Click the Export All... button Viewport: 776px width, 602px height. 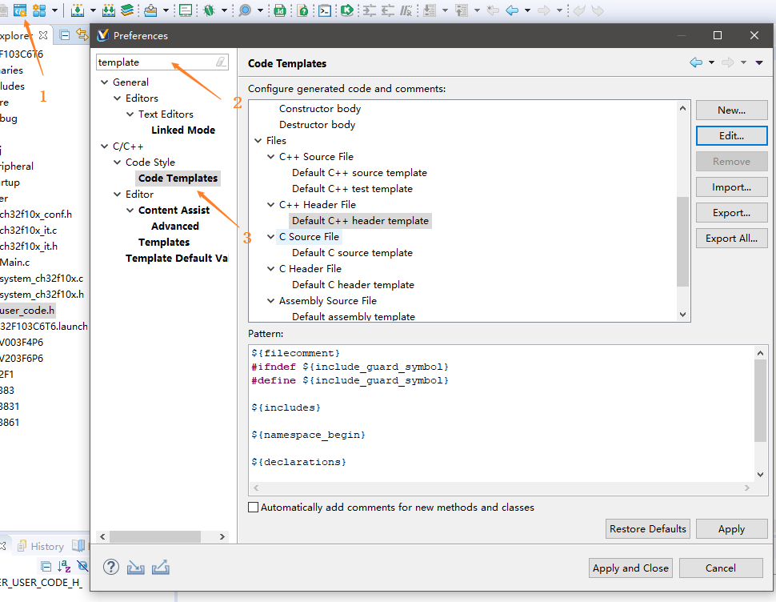(x=731, y=238)
